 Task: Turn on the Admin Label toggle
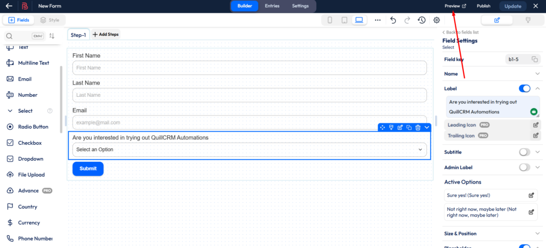[x=525, y=167]
